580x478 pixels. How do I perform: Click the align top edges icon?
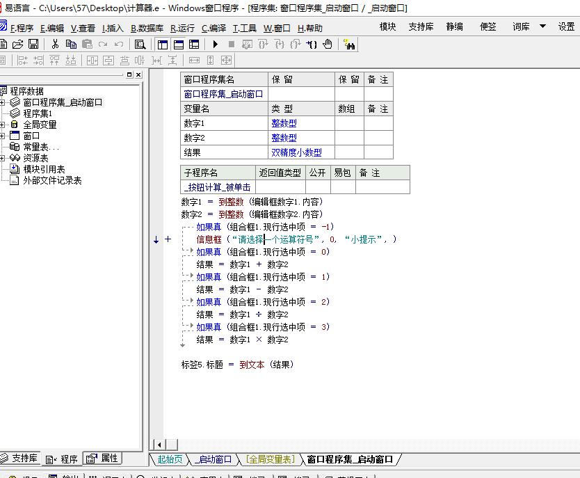(54, 61)
